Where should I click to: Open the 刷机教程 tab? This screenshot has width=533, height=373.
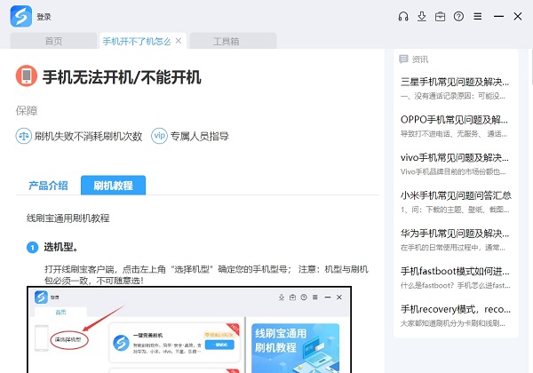pos(113,186)
